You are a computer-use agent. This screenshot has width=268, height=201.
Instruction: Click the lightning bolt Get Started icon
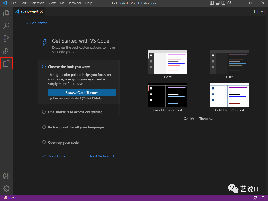[x=44, y=42]
